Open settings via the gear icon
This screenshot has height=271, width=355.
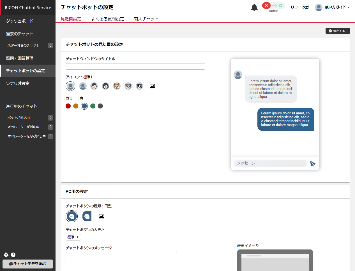click(x=6, y=255)
